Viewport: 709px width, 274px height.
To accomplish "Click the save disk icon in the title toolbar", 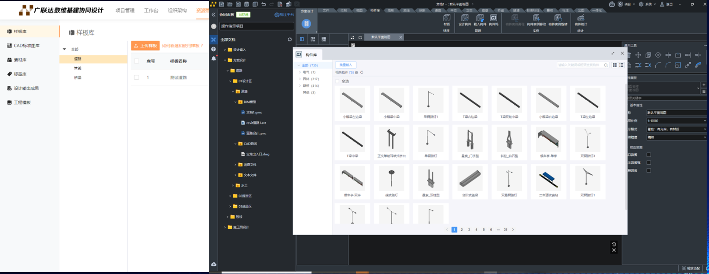I will [238, 4].
